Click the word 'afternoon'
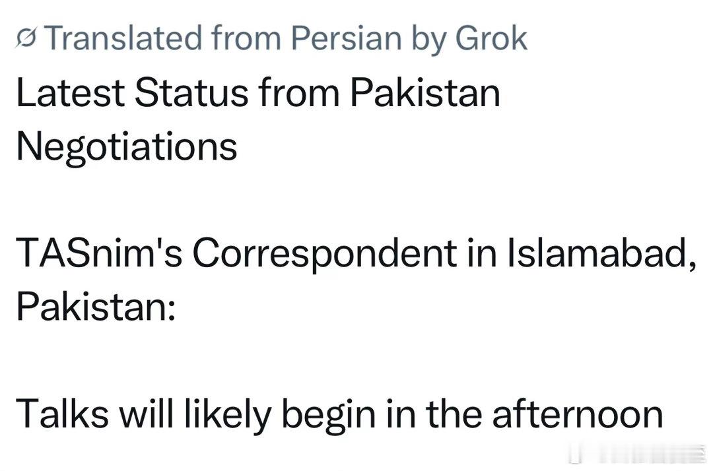The image size is (713, 471). point(577,414)
